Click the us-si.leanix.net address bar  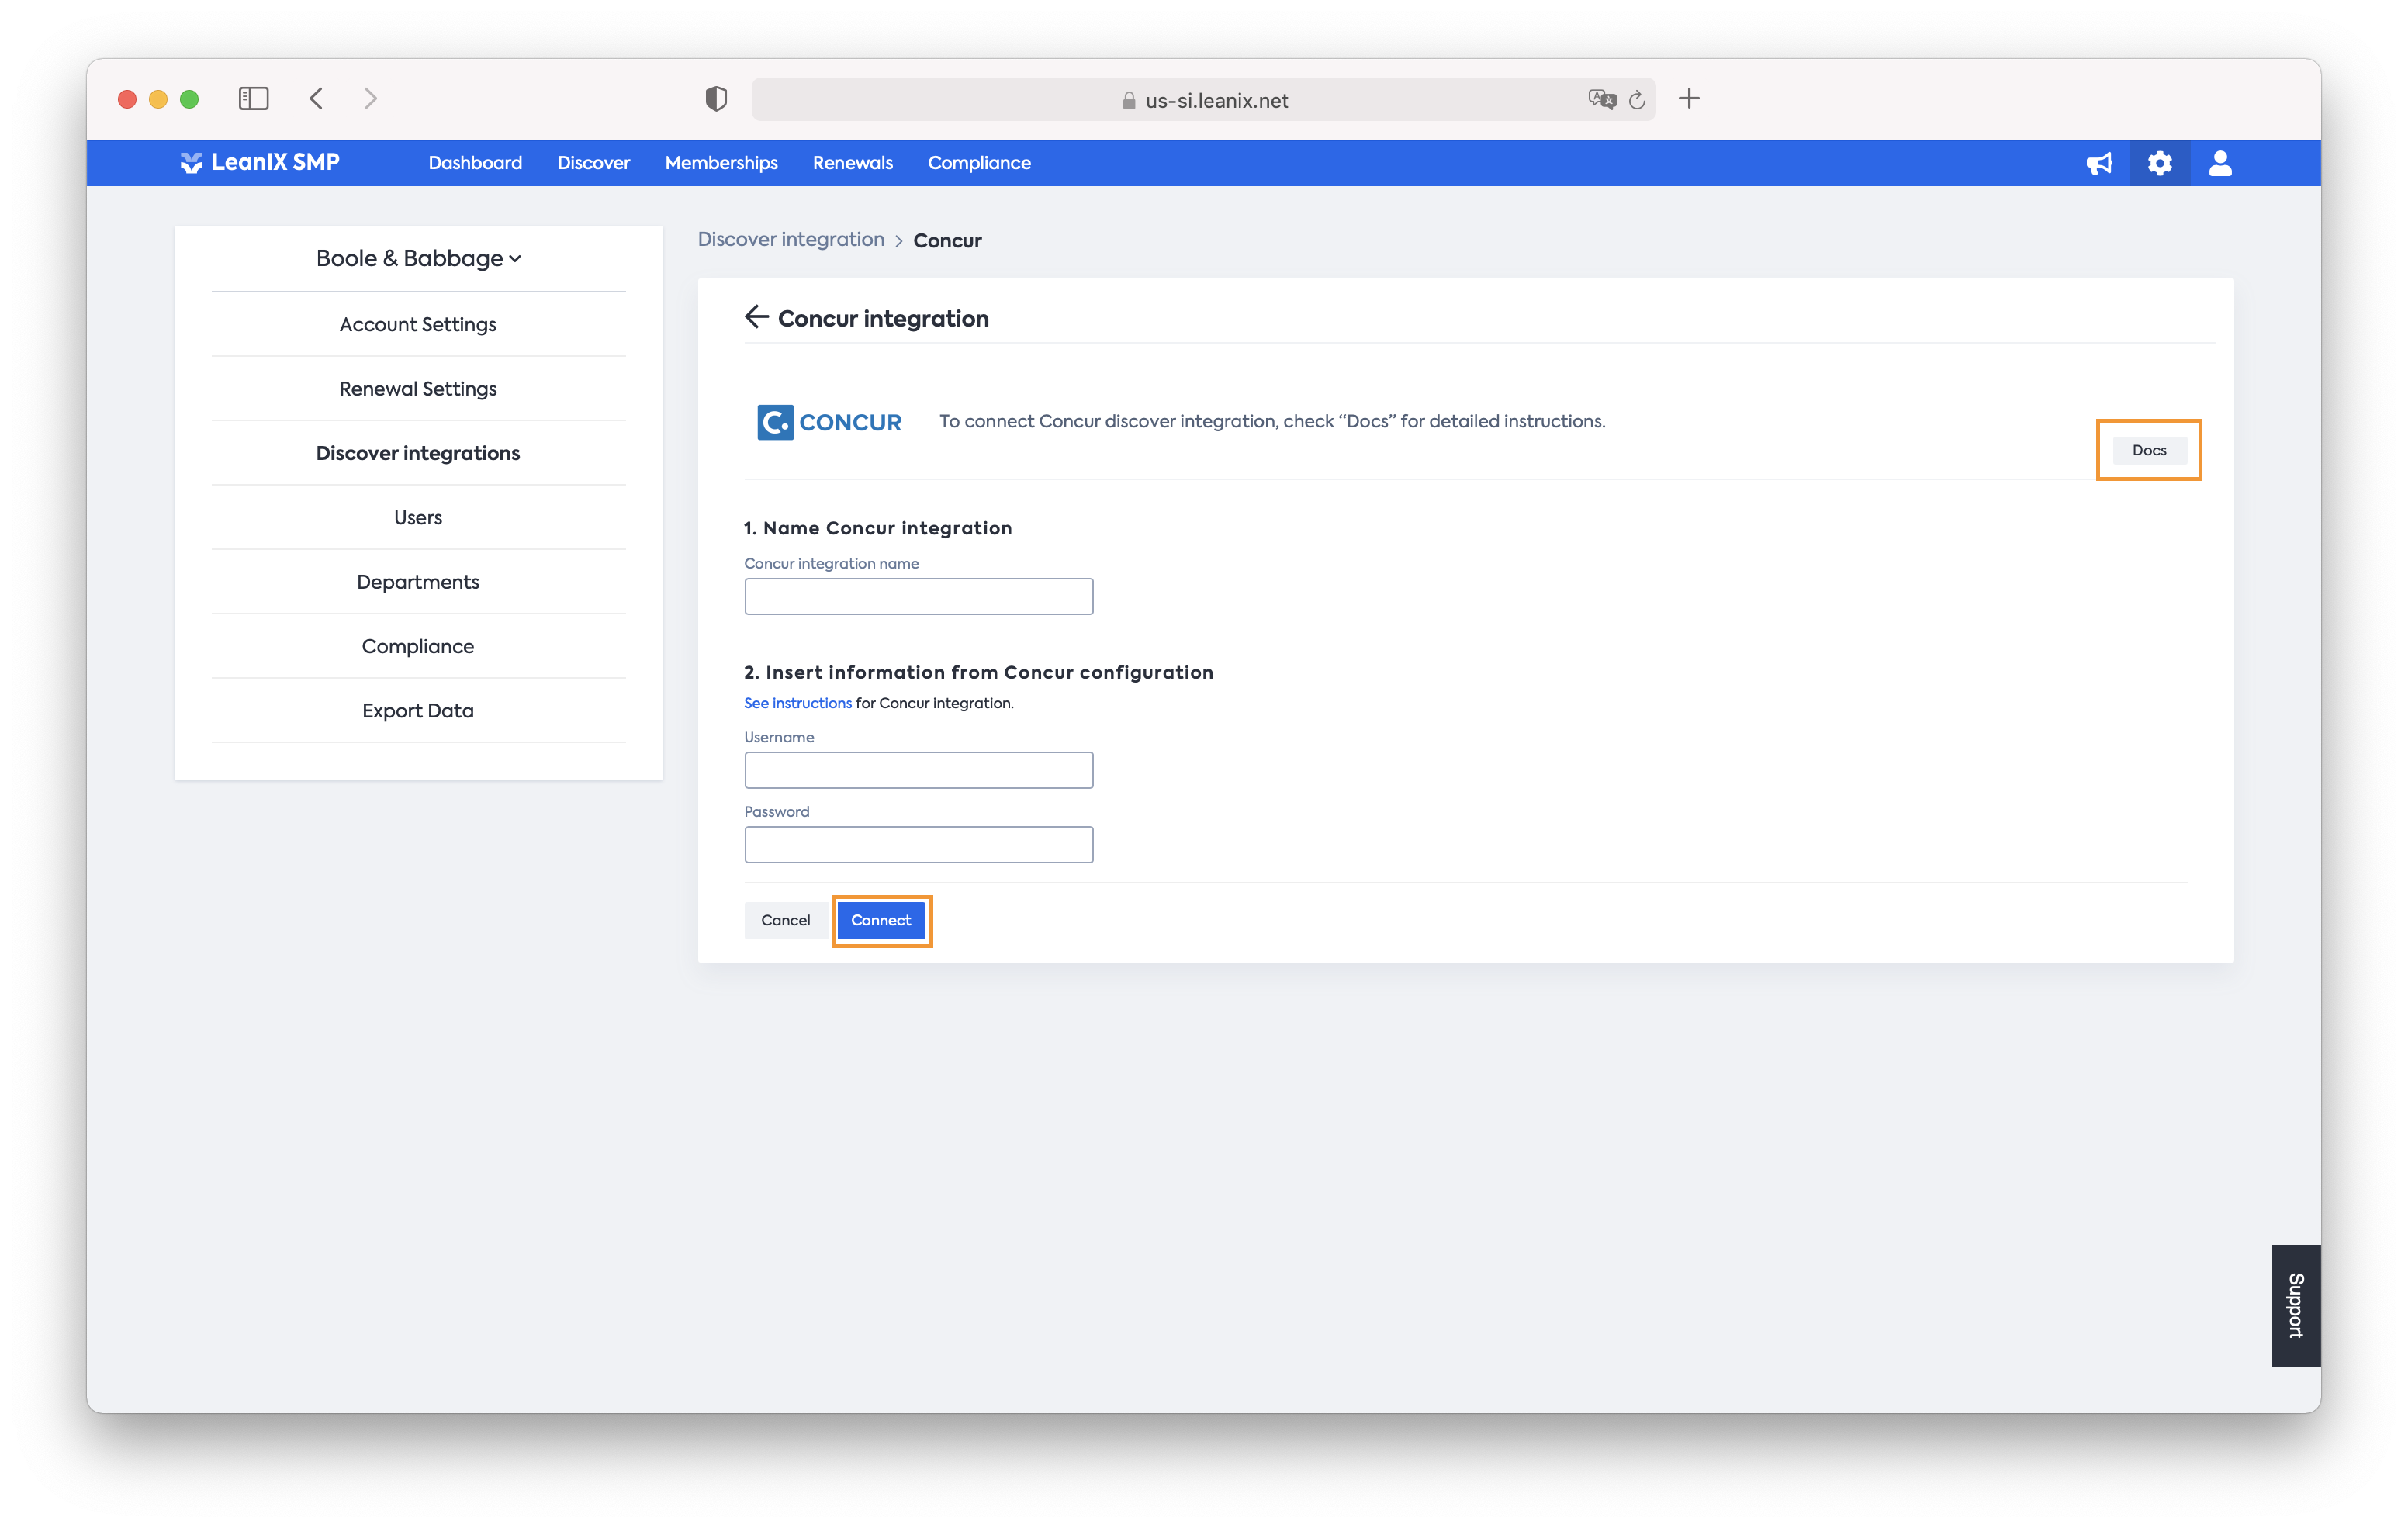coord(1203,99)
